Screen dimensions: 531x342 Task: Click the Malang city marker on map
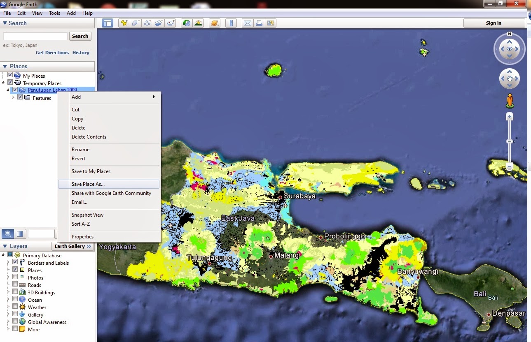click(x=271, y=256)
